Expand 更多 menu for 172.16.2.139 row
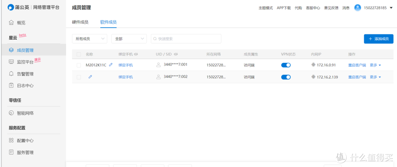 click(375, 77)
